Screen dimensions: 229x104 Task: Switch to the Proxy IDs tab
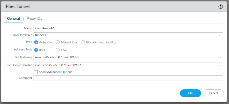tap(34, 19)
